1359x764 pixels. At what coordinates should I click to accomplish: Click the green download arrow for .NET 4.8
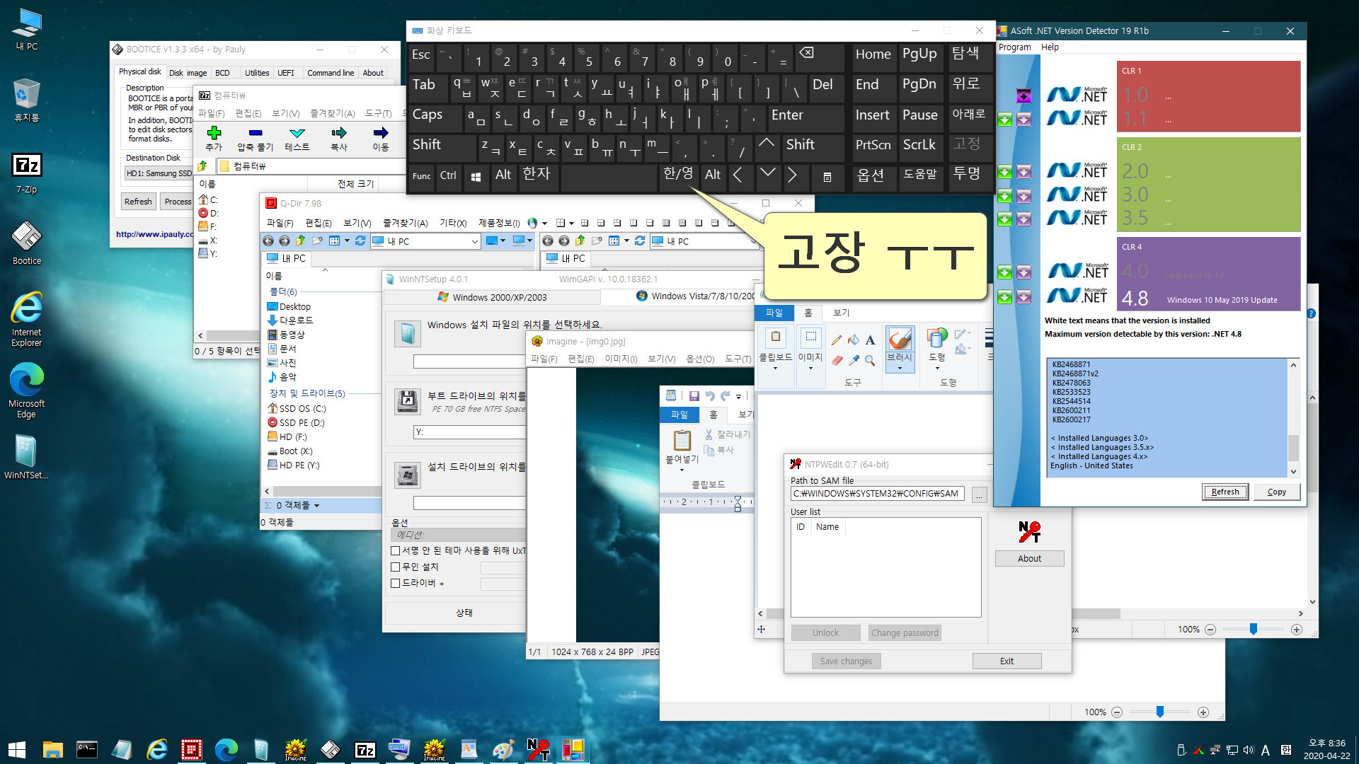point(1004,298)
